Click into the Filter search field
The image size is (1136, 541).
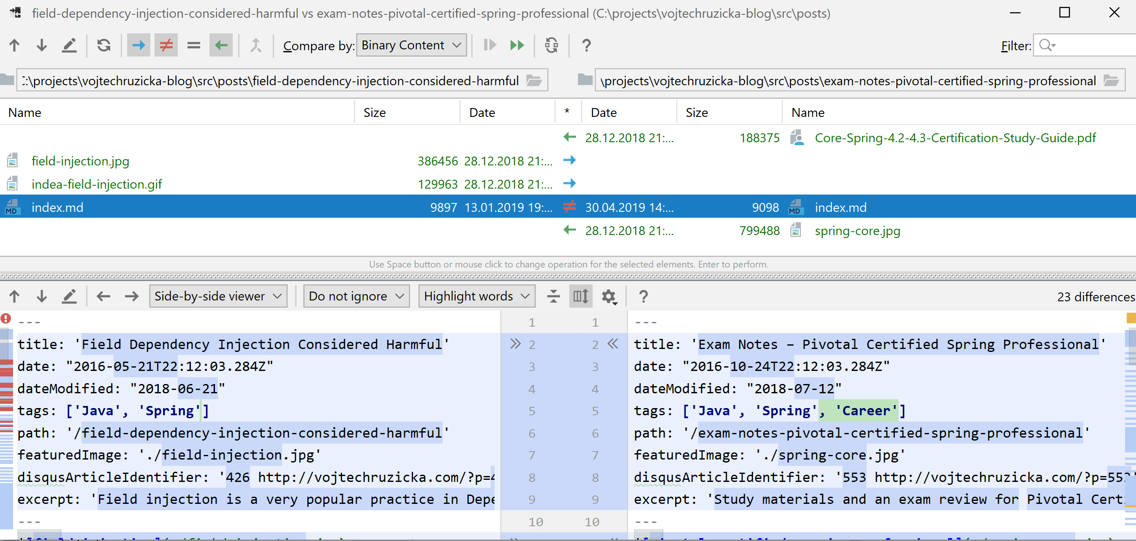click(1094, 46)
